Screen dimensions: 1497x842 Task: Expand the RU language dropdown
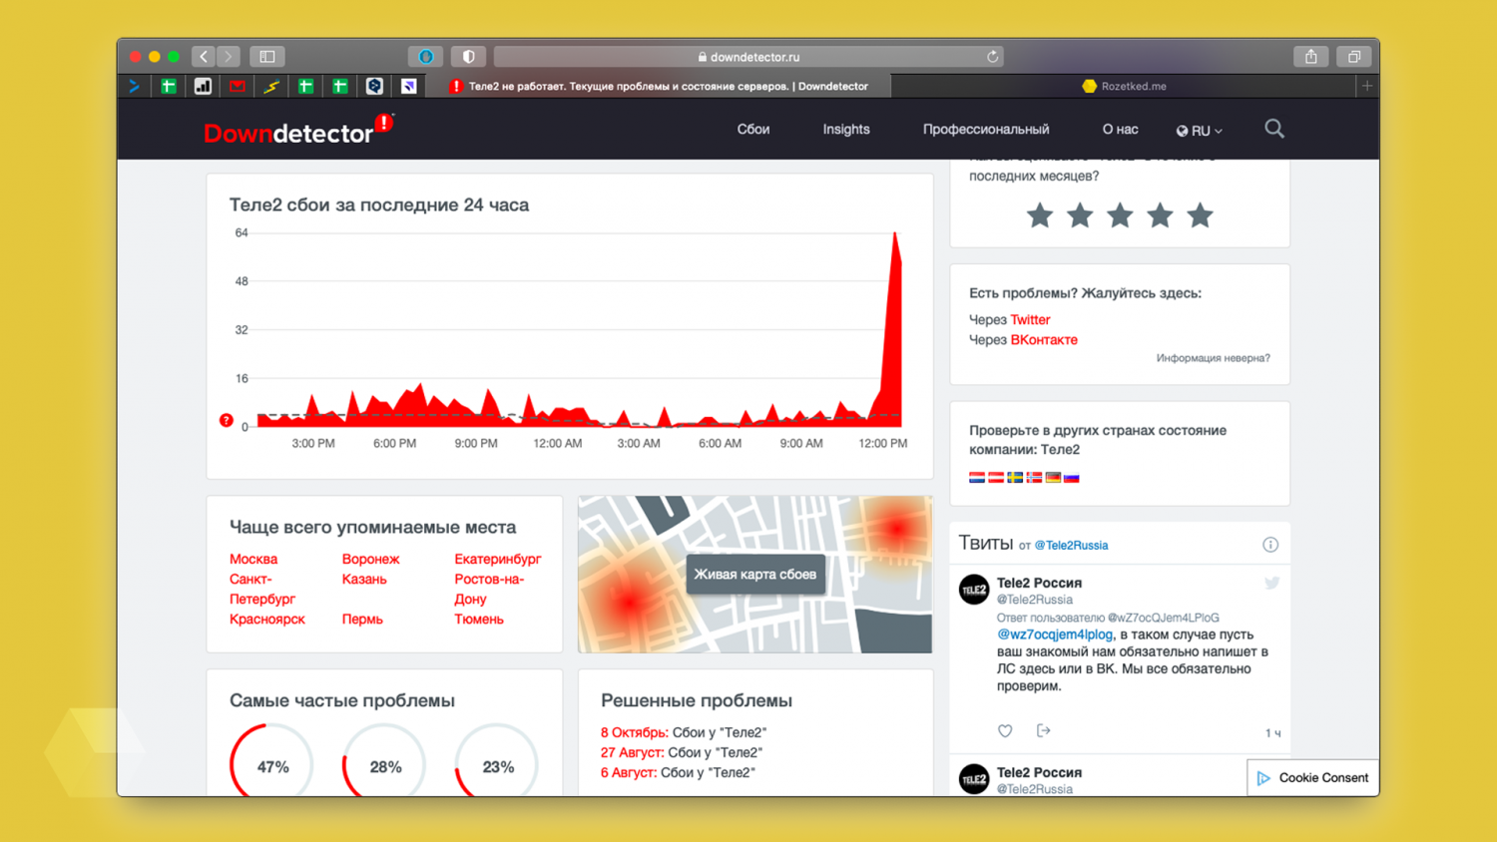click(1199, 131)
